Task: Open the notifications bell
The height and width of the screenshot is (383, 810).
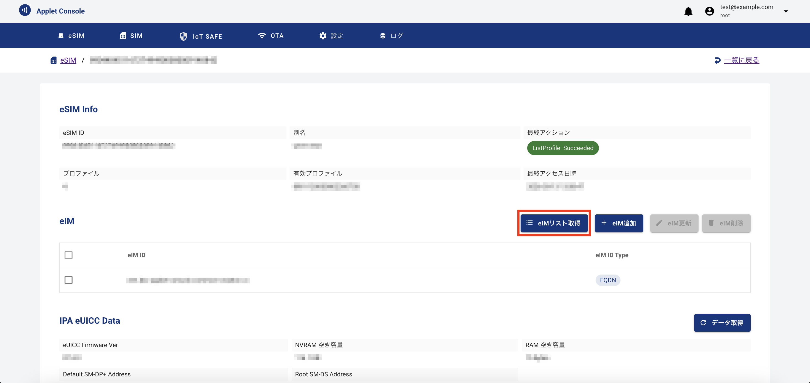Action: [x=688, y=11]
